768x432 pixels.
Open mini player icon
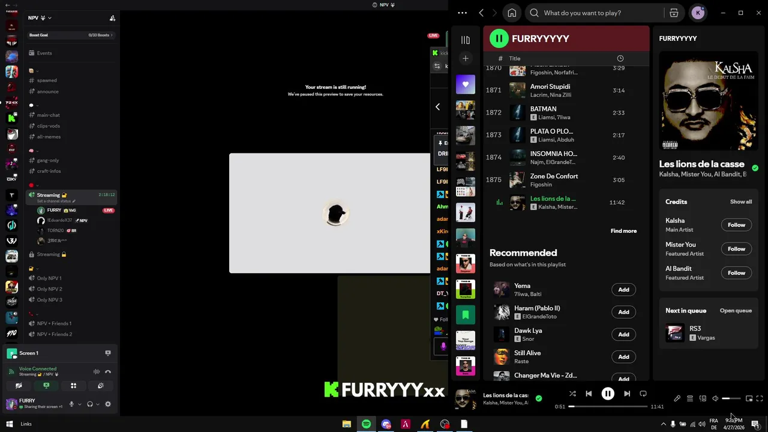pyautogui.click(x=749, y=398)
